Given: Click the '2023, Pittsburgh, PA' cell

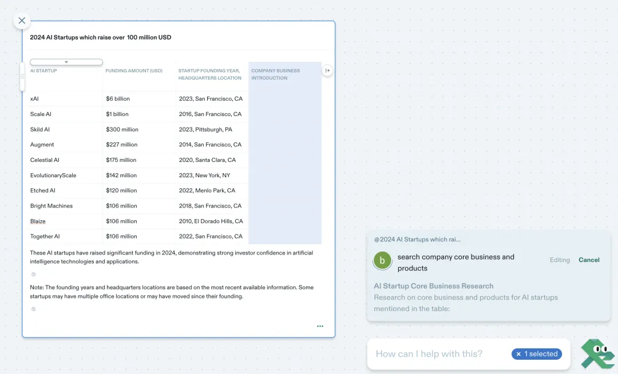Looking at the screenshot, I should (212, 129).
